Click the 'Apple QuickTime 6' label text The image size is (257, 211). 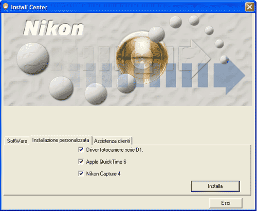(x=106, y=162)
